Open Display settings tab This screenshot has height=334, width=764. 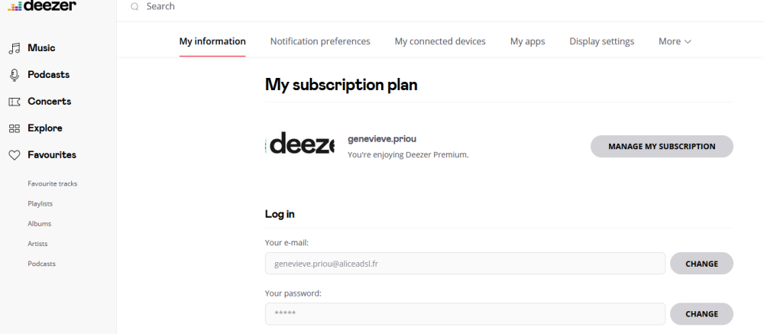601,41
